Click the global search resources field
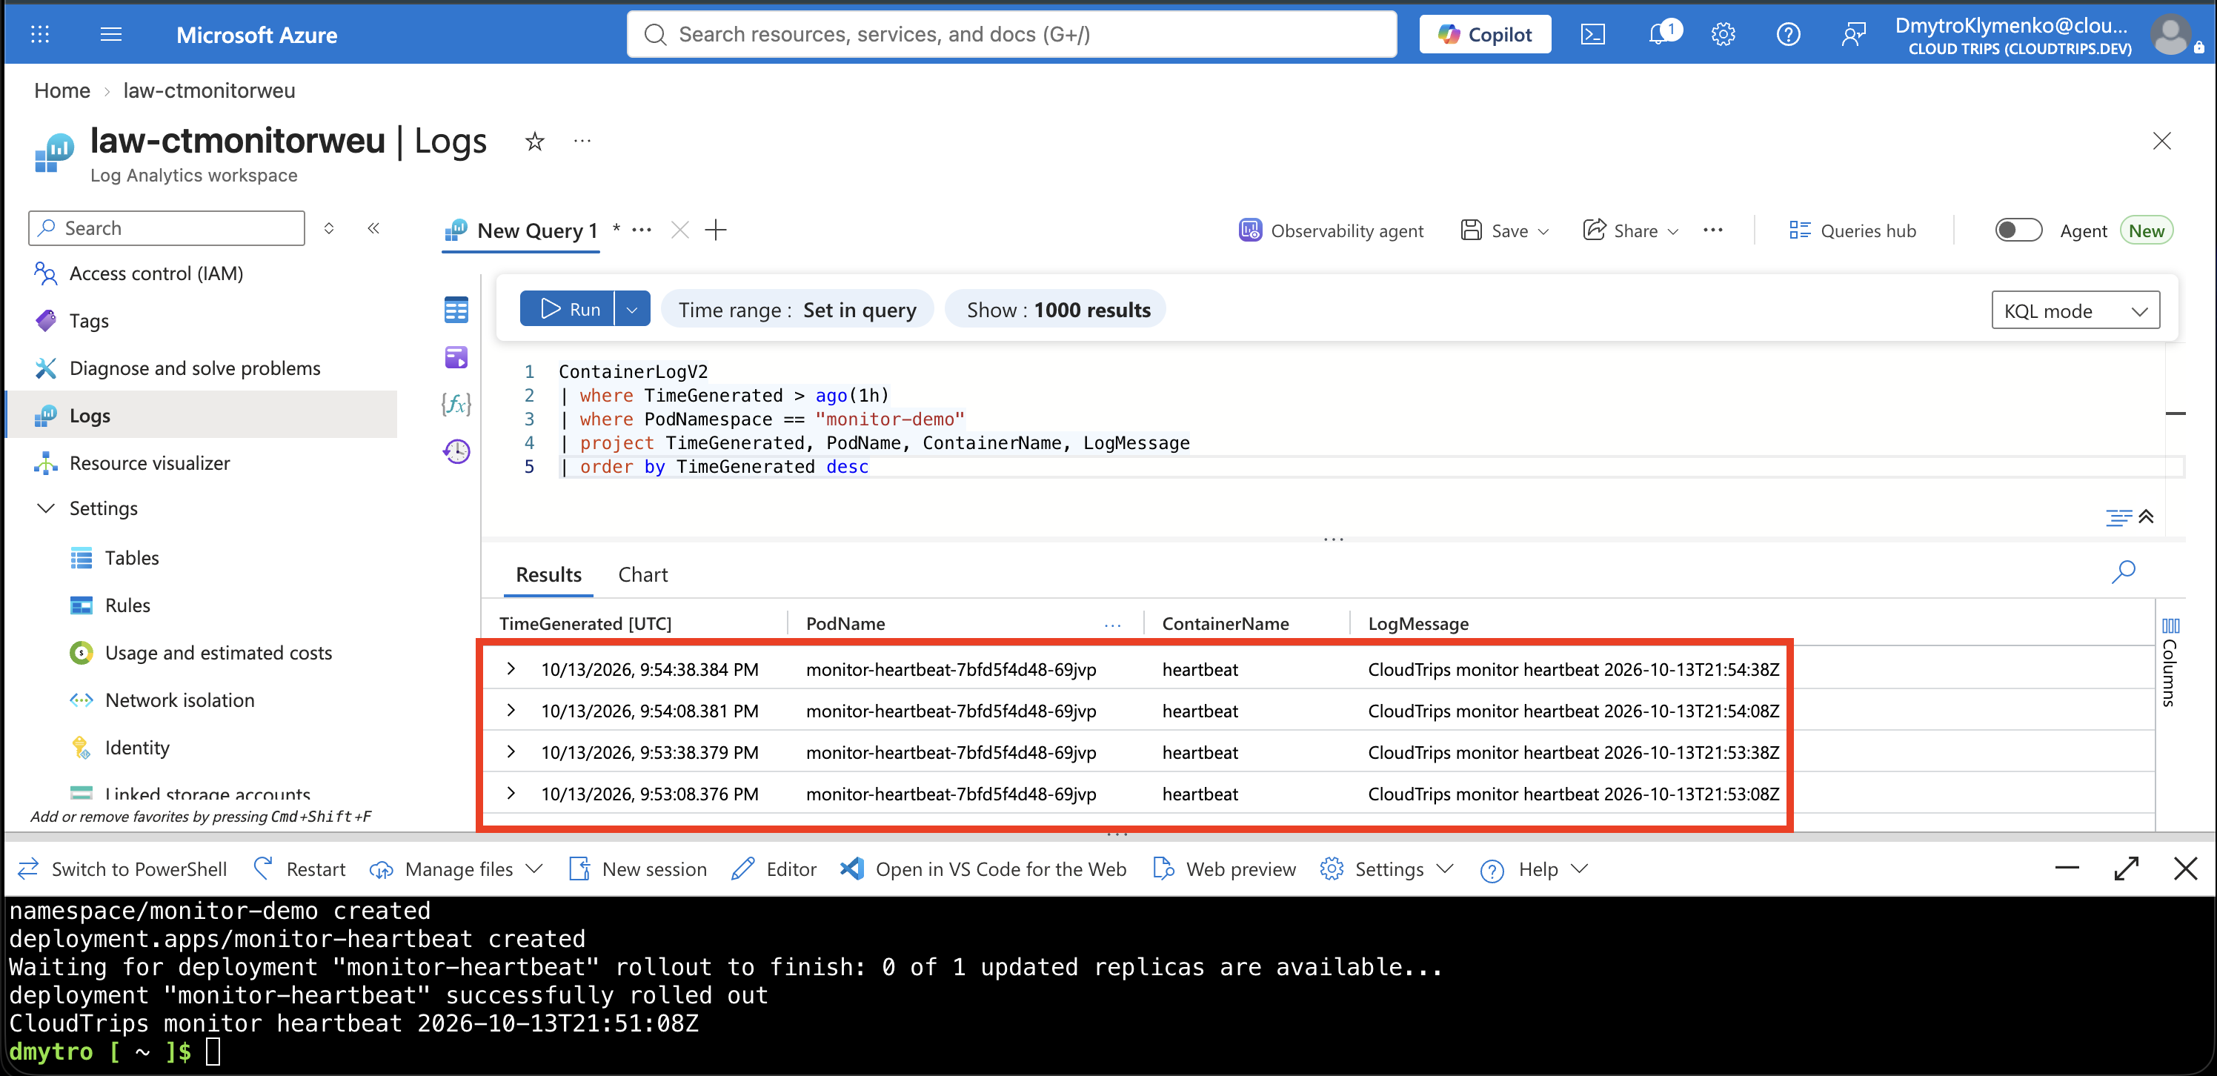 pos(1011,34)
